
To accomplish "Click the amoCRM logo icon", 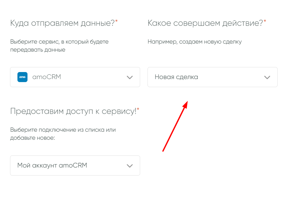I will 22,77.
